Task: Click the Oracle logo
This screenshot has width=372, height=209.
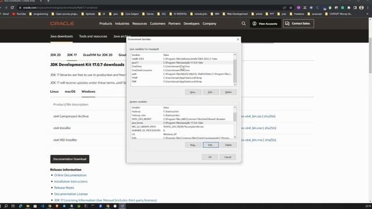Action: pyautogui.click(x=62, y=23)
